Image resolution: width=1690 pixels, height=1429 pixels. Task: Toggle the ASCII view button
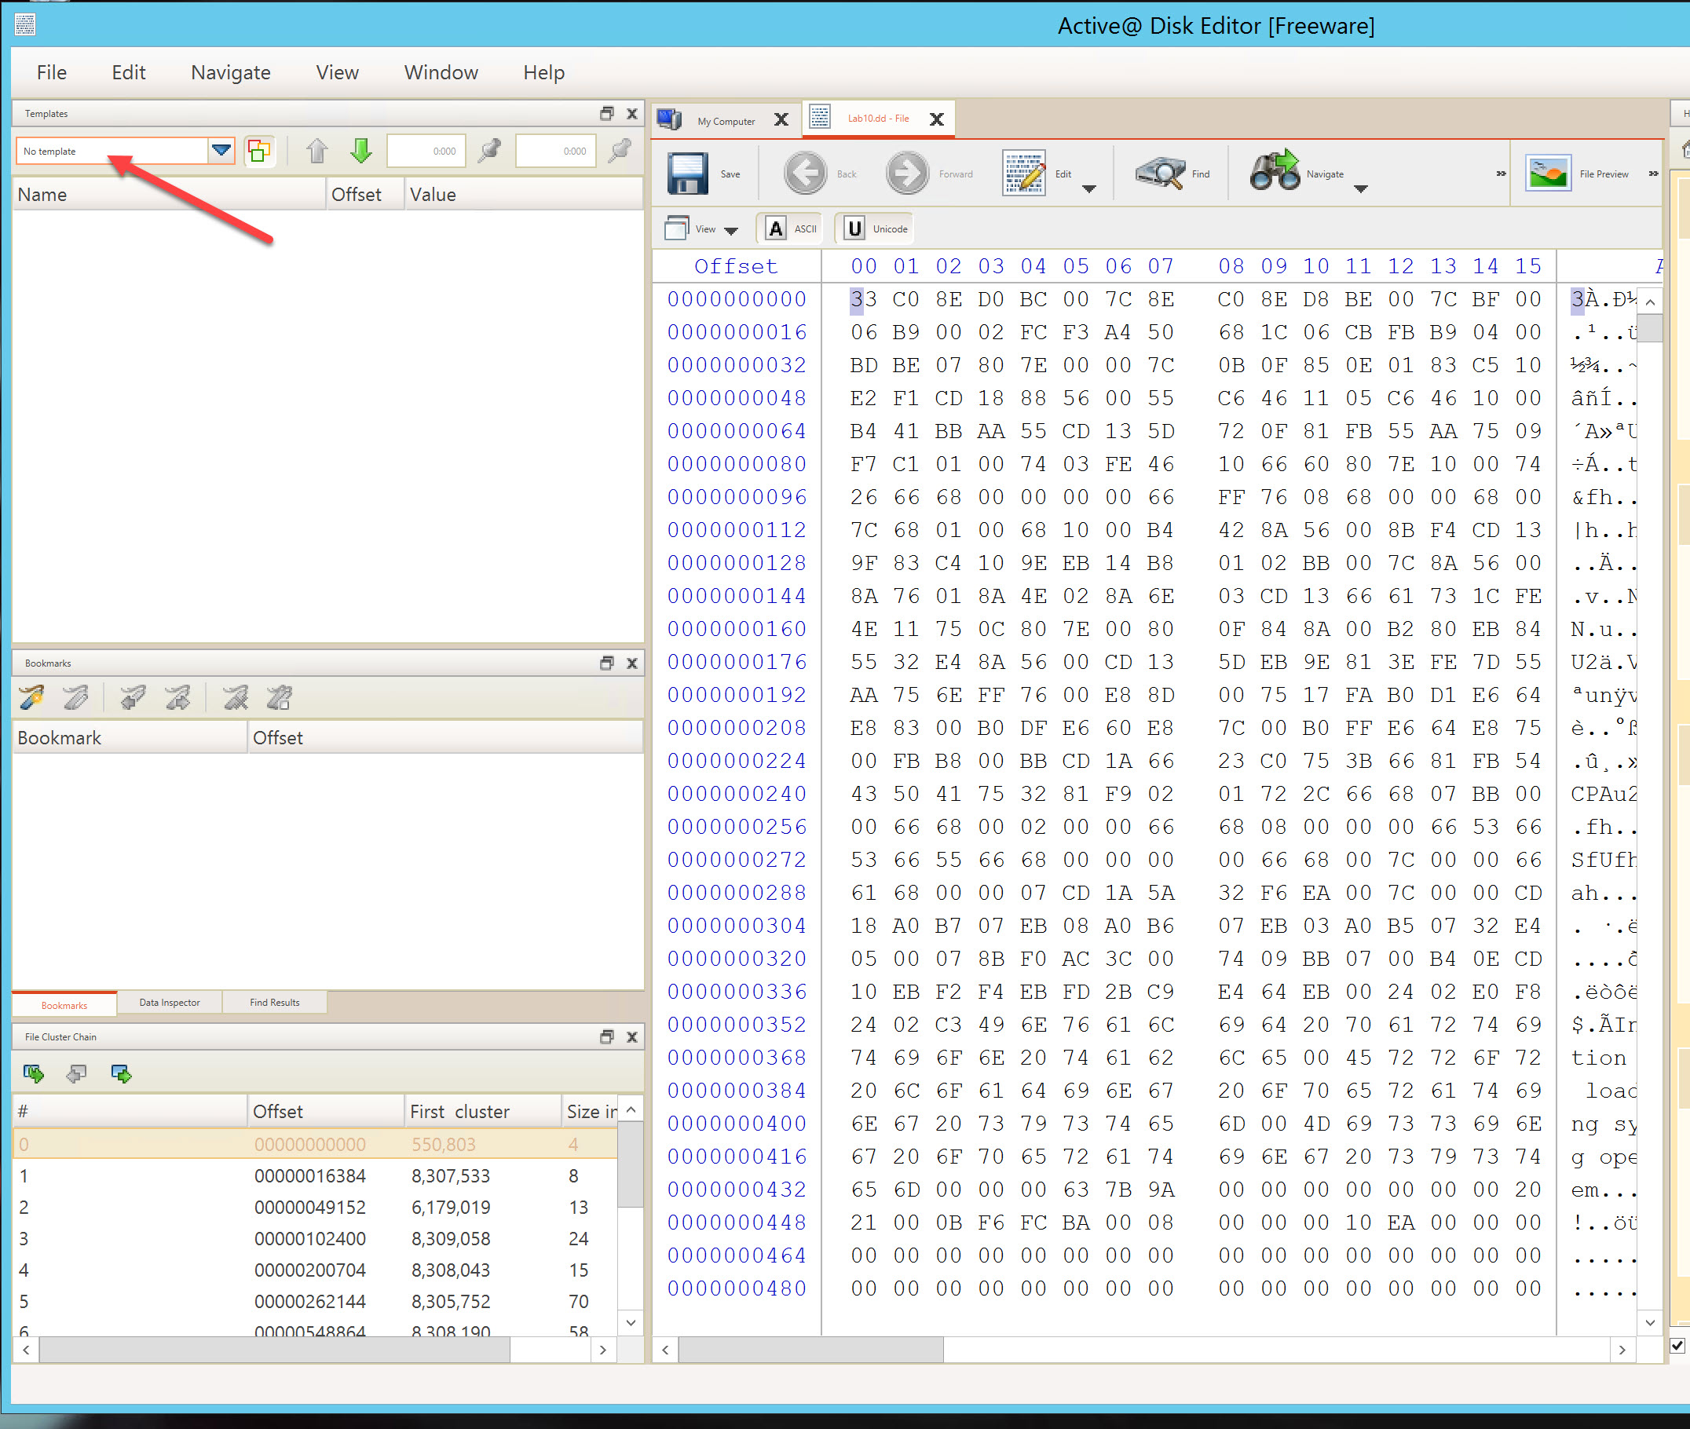pos(790,229)
